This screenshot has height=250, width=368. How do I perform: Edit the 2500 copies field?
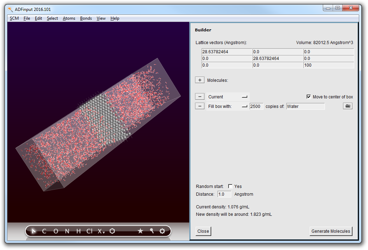point(256,106)
